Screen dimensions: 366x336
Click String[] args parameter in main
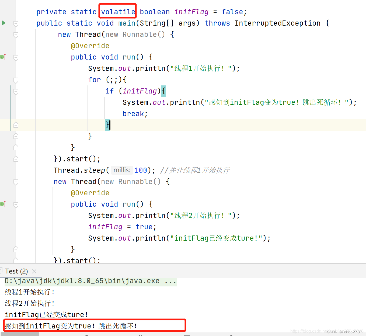pos(168,23)
